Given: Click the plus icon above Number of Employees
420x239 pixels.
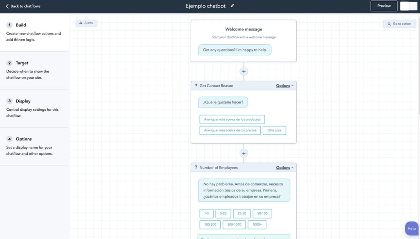Looking at the screenshot, I should click(243, 153).
